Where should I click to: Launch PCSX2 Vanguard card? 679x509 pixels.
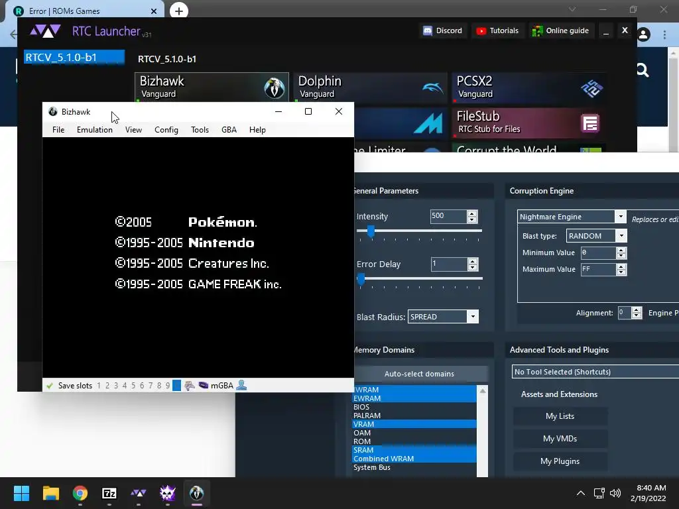coord(528,87)
